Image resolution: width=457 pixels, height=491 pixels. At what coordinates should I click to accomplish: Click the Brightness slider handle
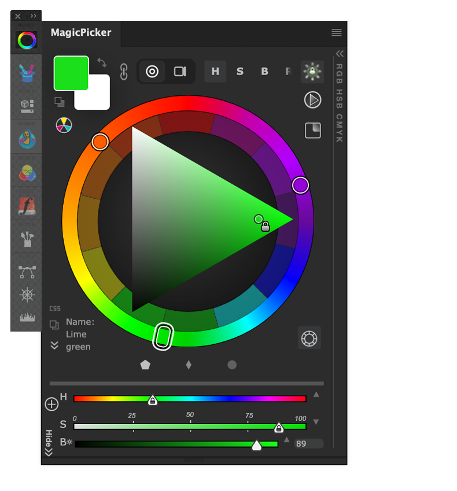click(x=257, y=445)
